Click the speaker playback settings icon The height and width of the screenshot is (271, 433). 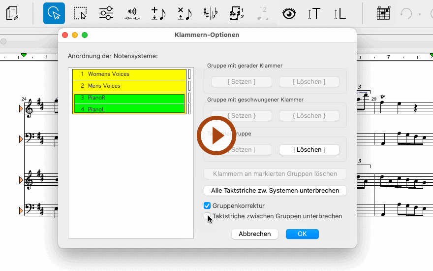[131, 13]
